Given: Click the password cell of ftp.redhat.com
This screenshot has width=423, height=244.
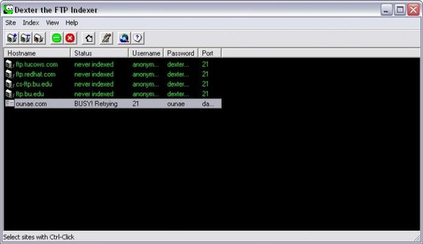Looking at the screenshot, I should click(x=178, y=74).
